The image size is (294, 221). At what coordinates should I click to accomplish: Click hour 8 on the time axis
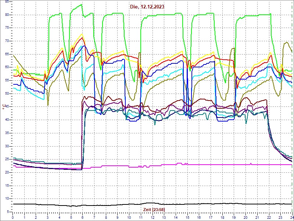(x=106, y=217)
